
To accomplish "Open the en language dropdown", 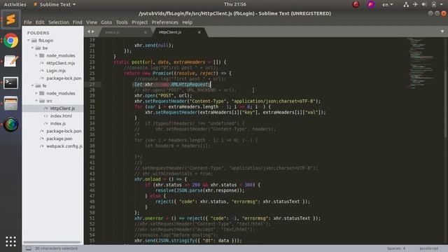I will 388,4.
